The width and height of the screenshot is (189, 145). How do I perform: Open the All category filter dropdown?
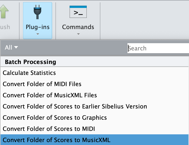pos(11,47)
